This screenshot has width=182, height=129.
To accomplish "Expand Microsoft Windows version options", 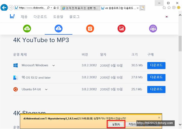I will pyautogui.click(x=54, y=65).
